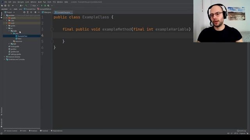Navigate forward with the toolbar arrow

pyautogui.click(x=16, y=5)
